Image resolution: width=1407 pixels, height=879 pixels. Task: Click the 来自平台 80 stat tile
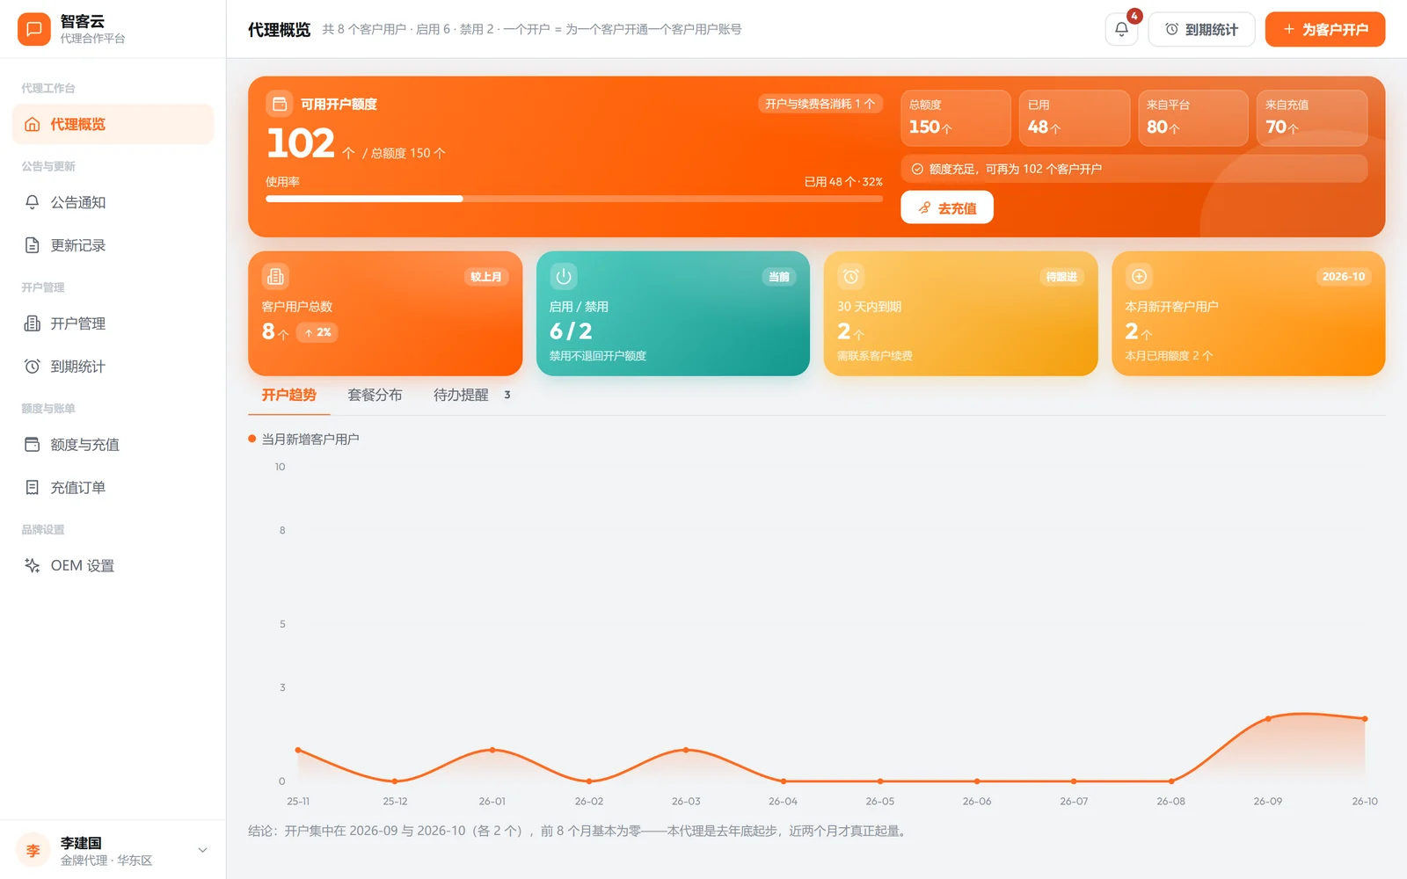(x=1193, y=118)
